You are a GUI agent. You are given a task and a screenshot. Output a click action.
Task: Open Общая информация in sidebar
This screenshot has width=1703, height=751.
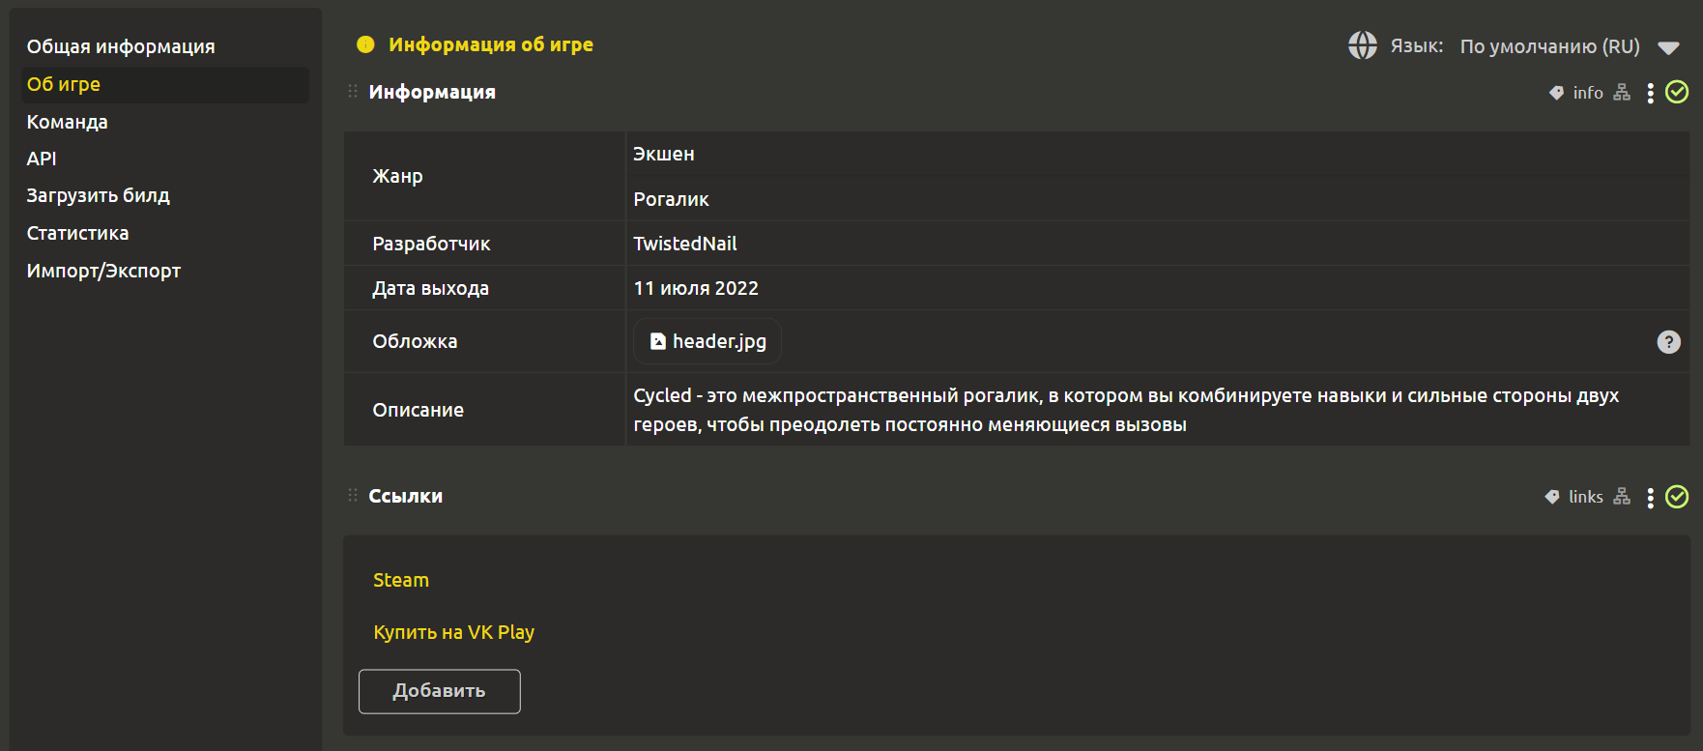(x=121, y=46)
